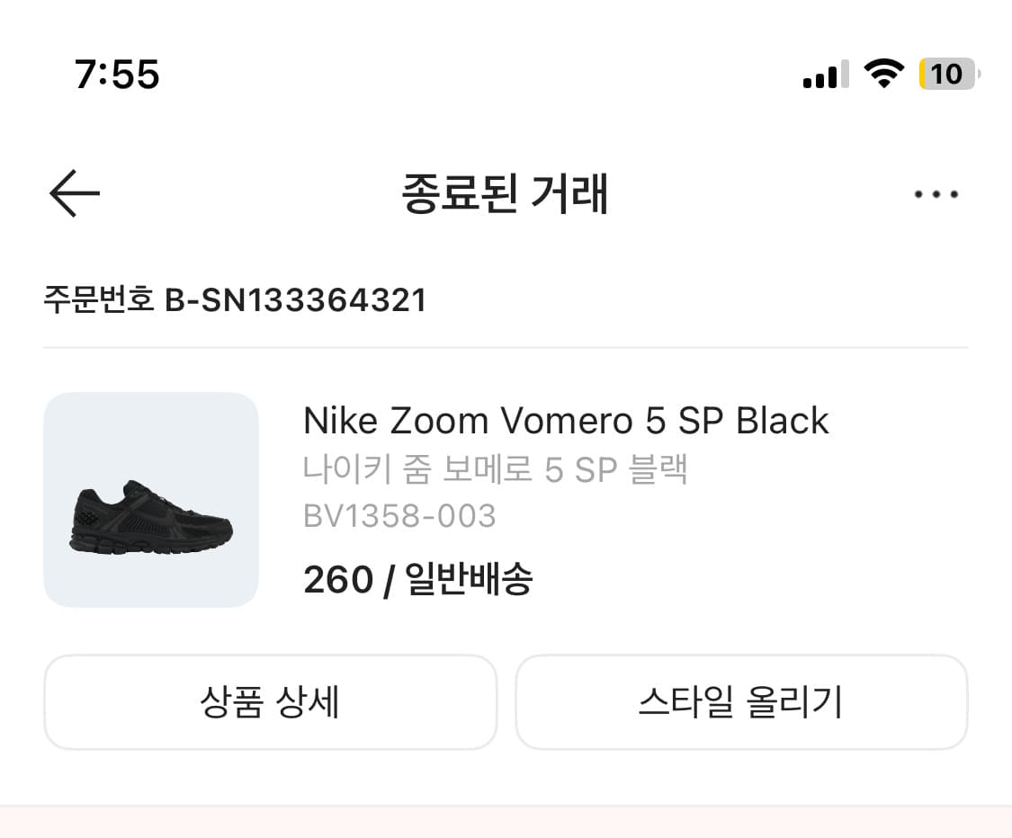1012x838 pixels.
Task: Tap 스타일 올리기 to upload a style post
Action: [x=741, y=702]
